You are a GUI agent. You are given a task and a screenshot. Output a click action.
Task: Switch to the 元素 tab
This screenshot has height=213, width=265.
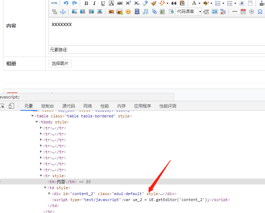pos(28,106)
